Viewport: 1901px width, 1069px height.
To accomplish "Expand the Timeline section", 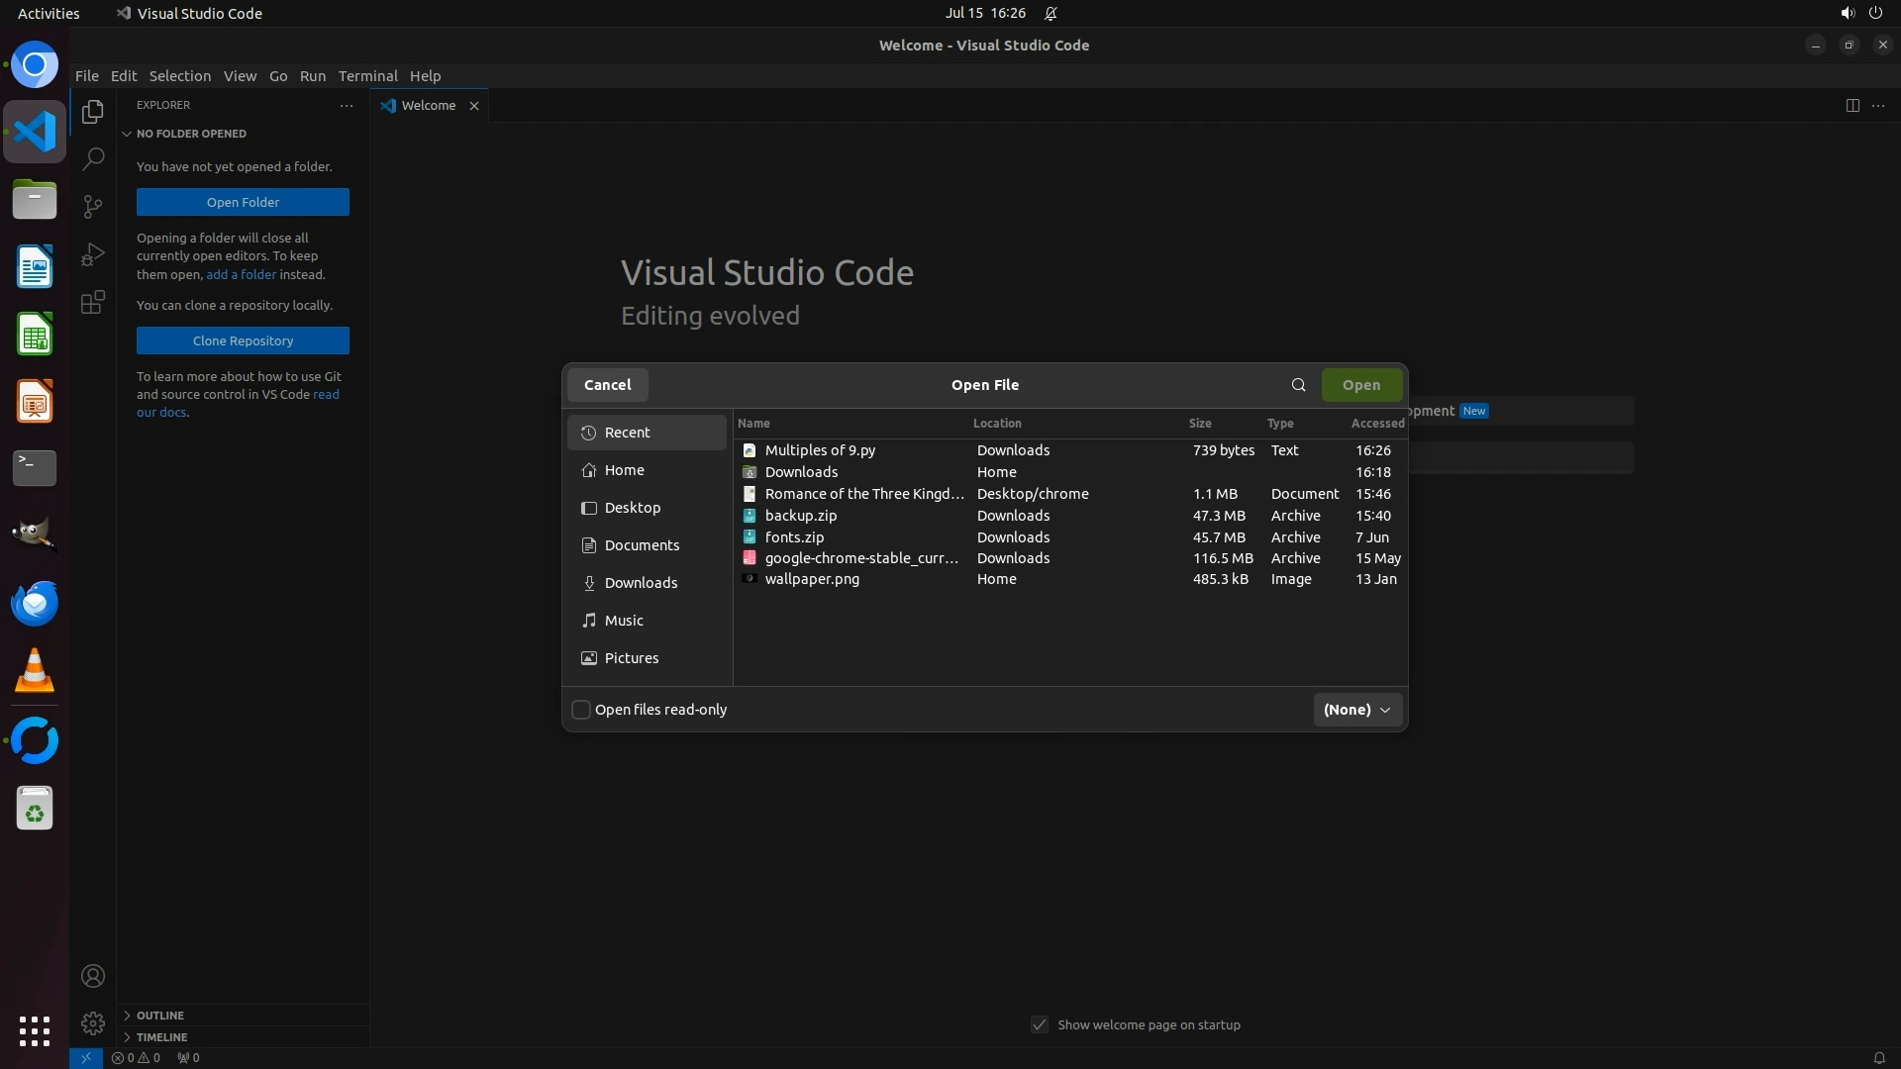I will [x=161, y=1037].
